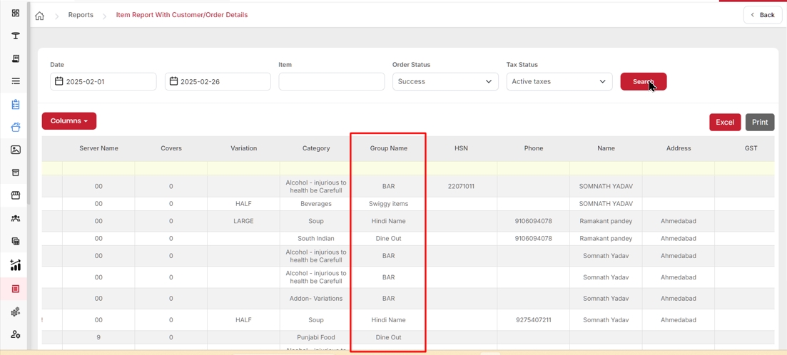This screenshot has height=355, width=787.
Task: Go to Reports in breadcrumb
Action: [81, 15]
